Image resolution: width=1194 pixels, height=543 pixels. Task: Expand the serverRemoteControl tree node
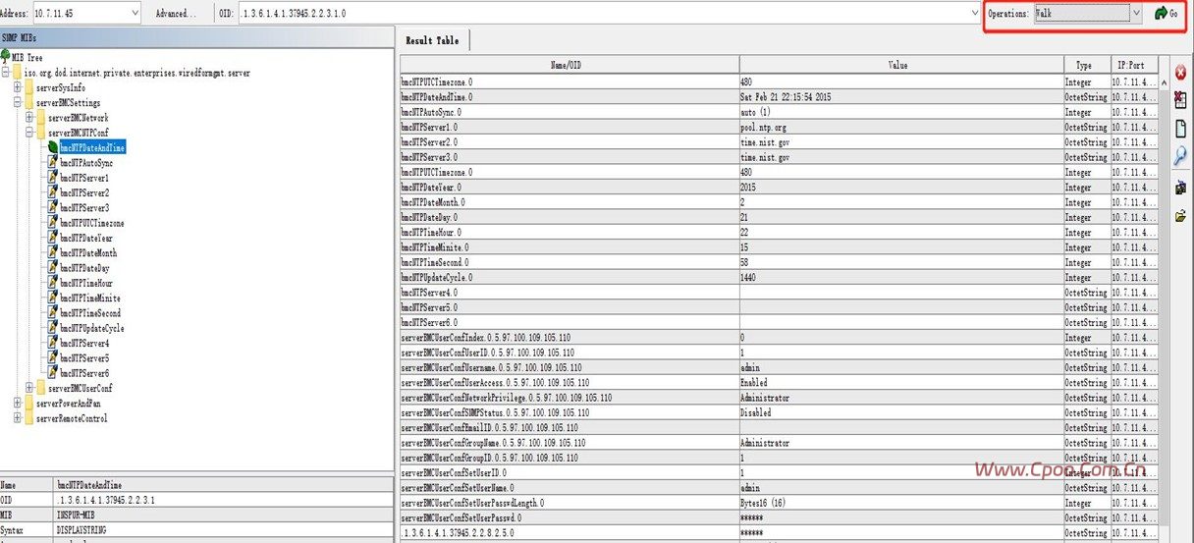18,418
